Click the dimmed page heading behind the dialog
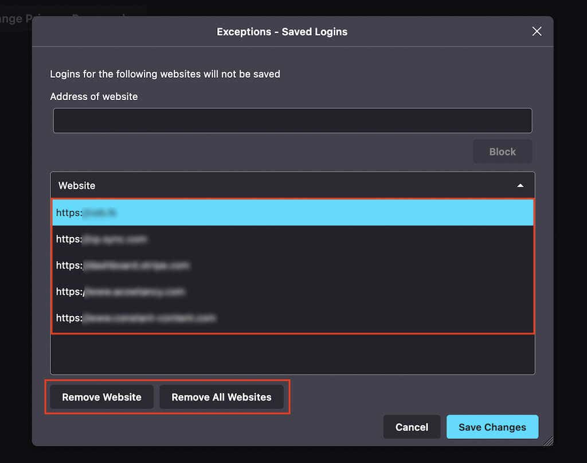This screenshot has width=587, height=463. pos(17,18)
